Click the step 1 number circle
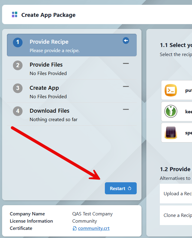 (18, 42)
